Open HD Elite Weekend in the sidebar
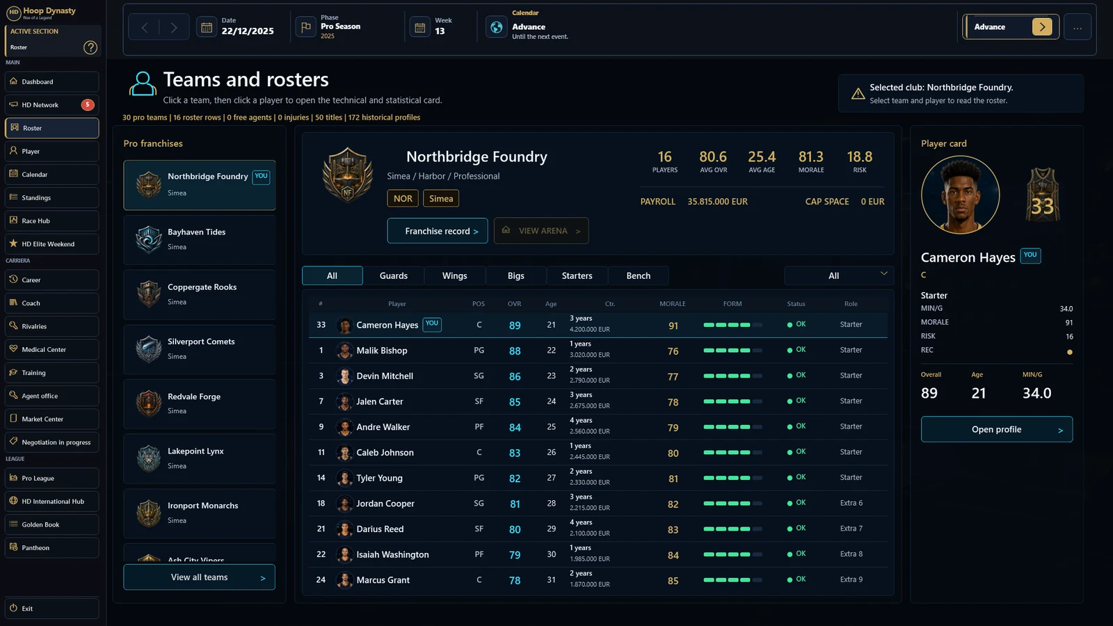This screenshot has width=1113, height=626. (52, 244)
